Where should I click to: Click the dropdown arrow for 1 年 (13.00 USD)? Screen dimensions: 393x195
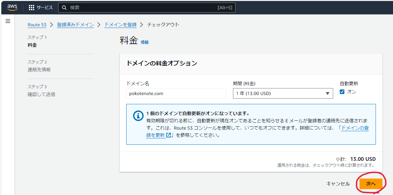[x=327, y=94]
